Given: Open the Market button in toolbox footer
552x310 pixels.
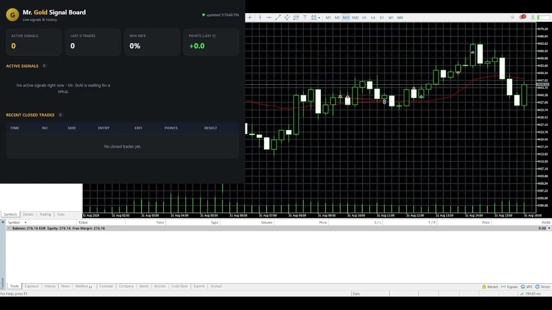Looking at the screenshot, I should [490, 287].
